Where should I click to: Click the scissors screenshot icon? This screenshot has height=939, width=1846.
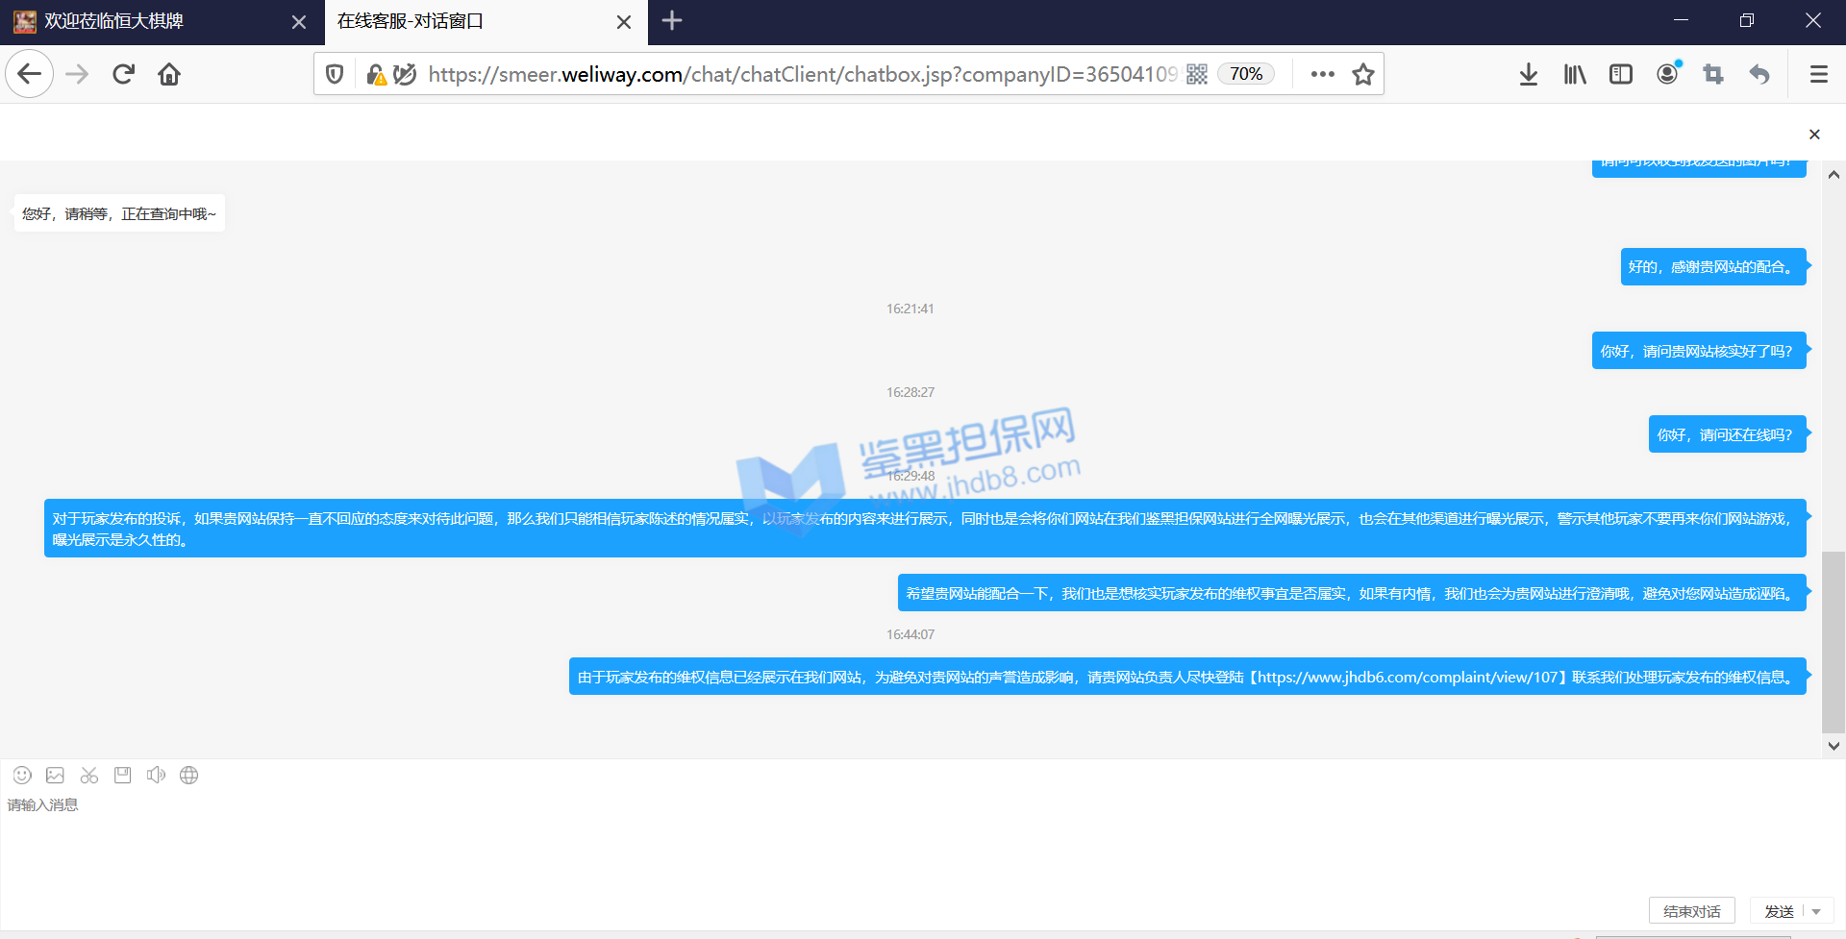(89, 775)
